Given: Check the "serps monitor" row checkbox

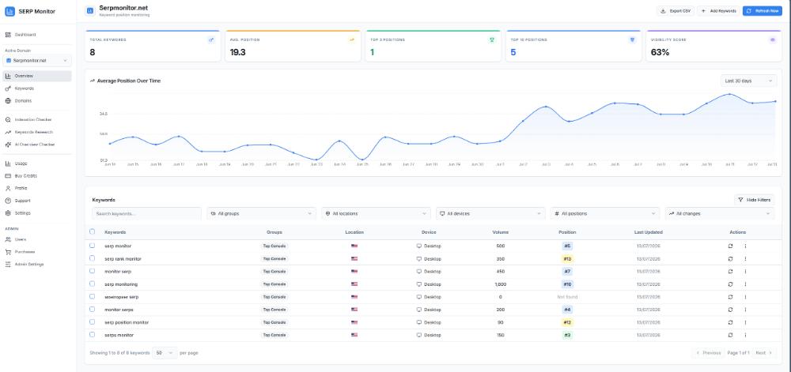Looking at the screenshot, I should [92, 334].
